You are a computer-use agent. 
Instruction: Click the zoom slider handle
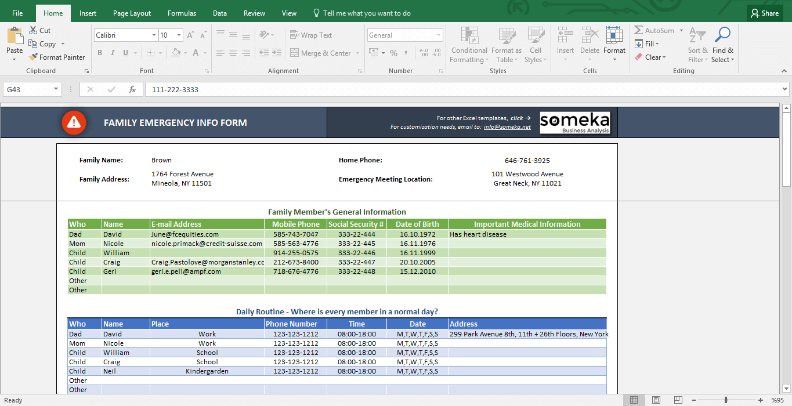(x=726, y=400)
